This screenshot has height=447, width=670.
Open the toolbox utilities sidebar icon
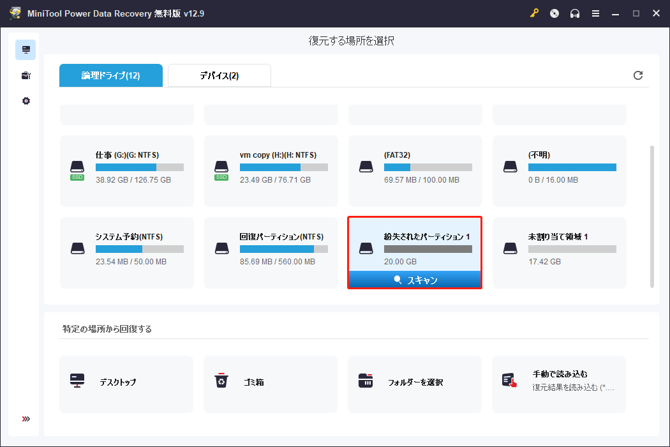(26, 75)
